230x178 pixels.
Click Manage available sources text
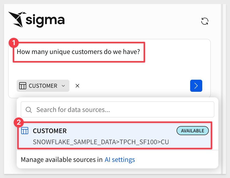(x=62, y=160)
